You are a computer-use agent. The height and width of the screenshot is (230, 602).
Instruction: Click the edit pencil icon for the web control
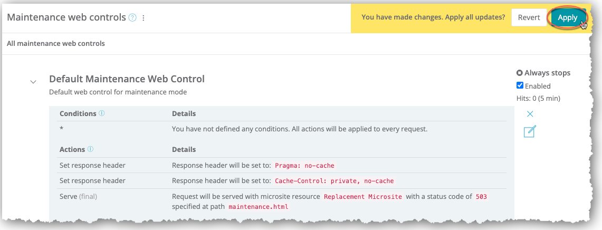click(x=530, y=132)
